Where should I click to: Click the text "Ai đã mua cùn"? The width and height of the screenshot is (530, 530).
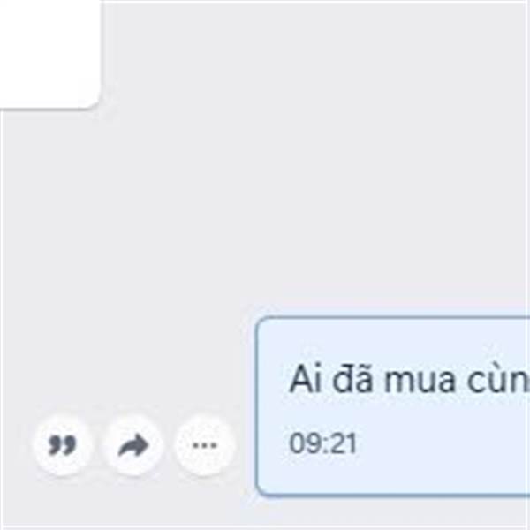click(x=409, y=379)
